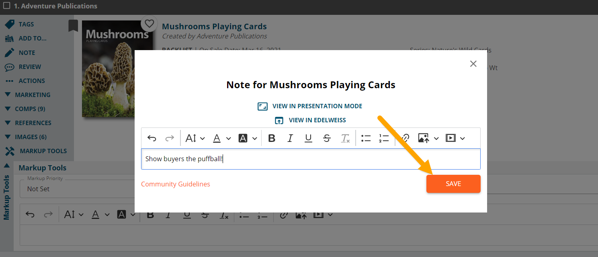Click VIEW IN PRESENTATION MODE

pos(310,106)
